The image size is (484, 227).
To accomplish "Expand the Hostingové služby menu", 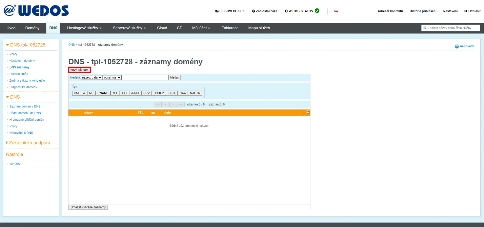I will pos(84,28).
